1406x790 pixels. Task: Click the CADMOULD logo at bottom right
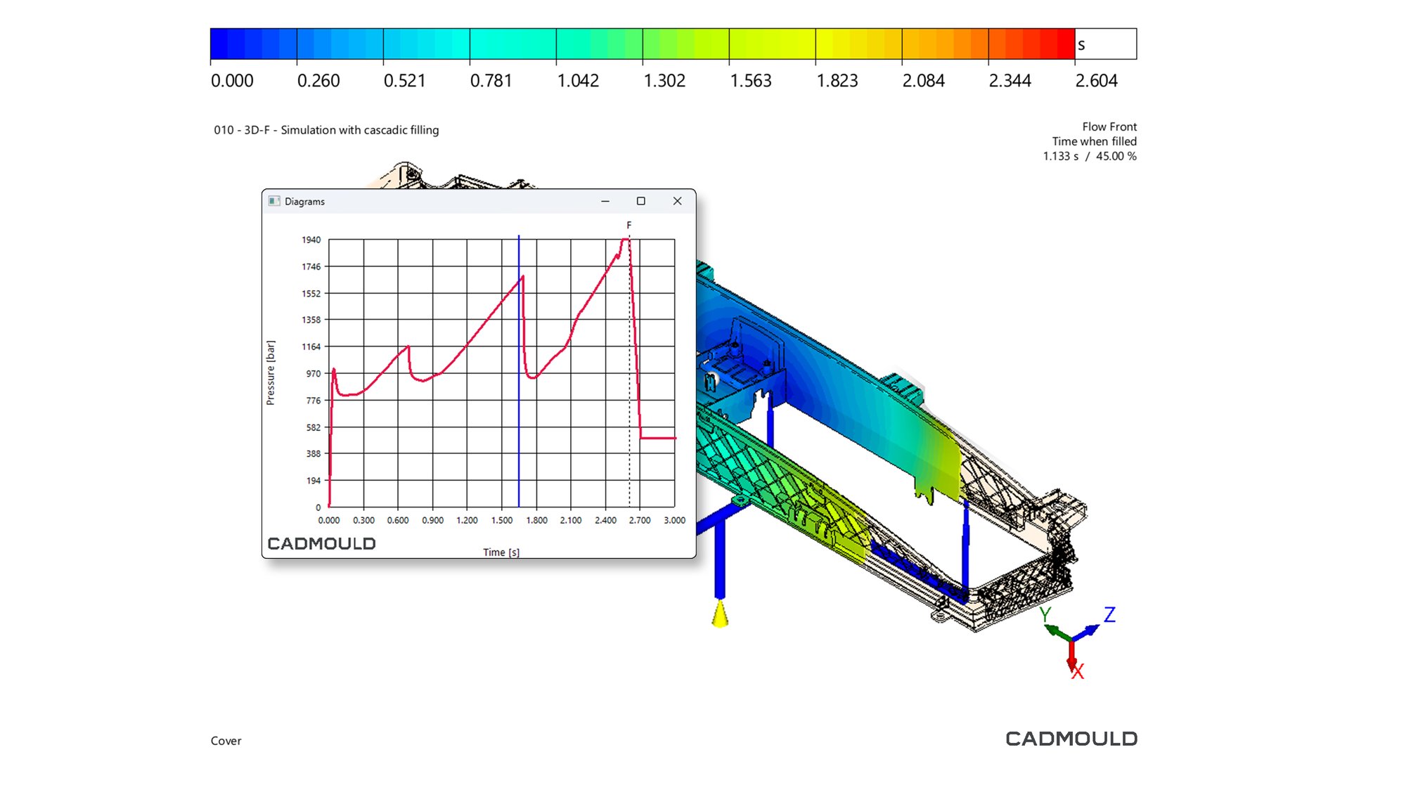1071,739
